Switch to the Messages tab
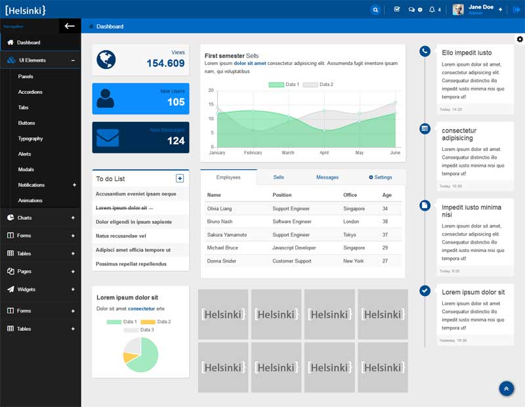The height and width of the screenshot is (407, 525). [327, 177]
